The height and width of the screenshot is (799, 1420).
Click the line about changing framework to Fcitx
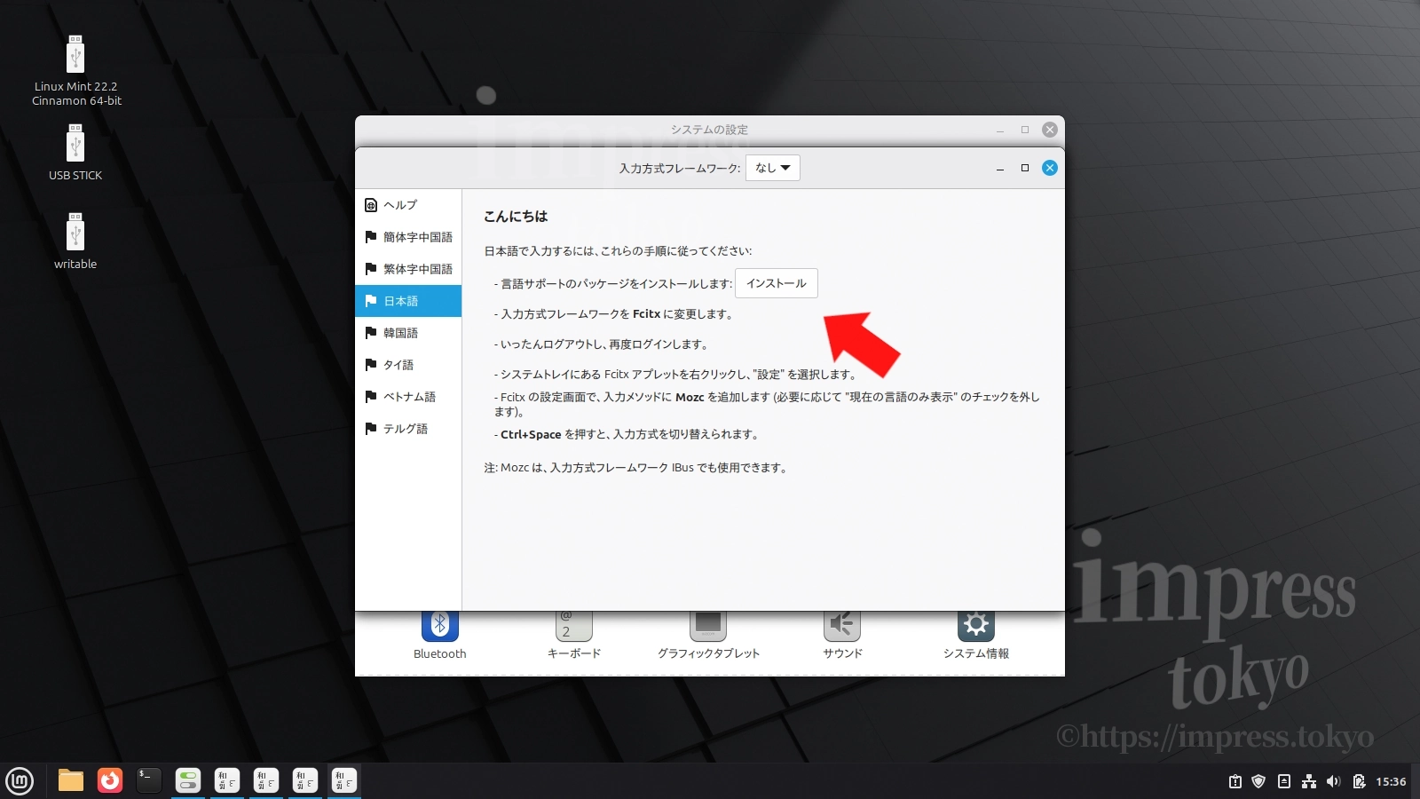(x=614, y=313)
